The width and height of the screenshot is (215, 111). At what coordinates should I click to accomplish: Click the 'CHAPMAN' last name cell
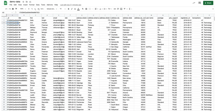coord(47,100)
